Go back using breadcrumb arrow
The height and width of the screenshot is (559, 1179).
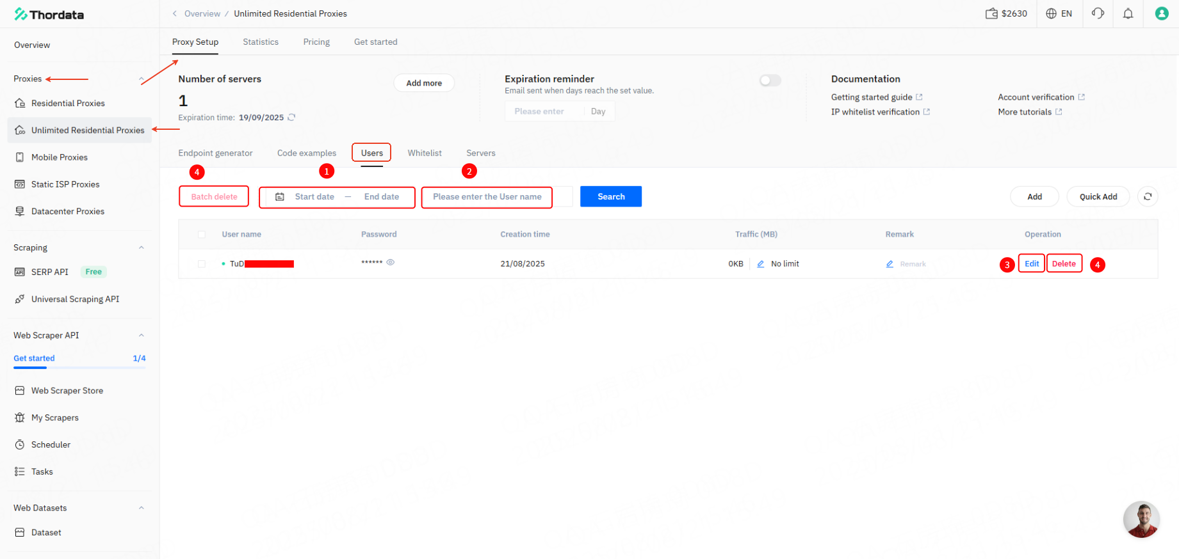[x=175, y=13]
